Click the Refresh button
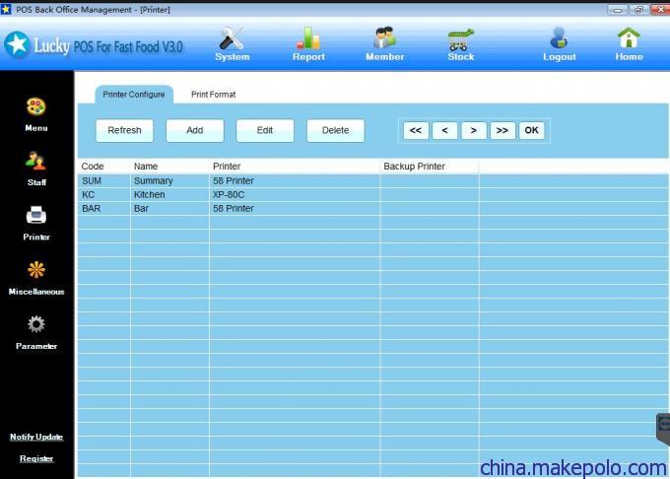This screenshot has width=670, height=479. click(124, 130)
